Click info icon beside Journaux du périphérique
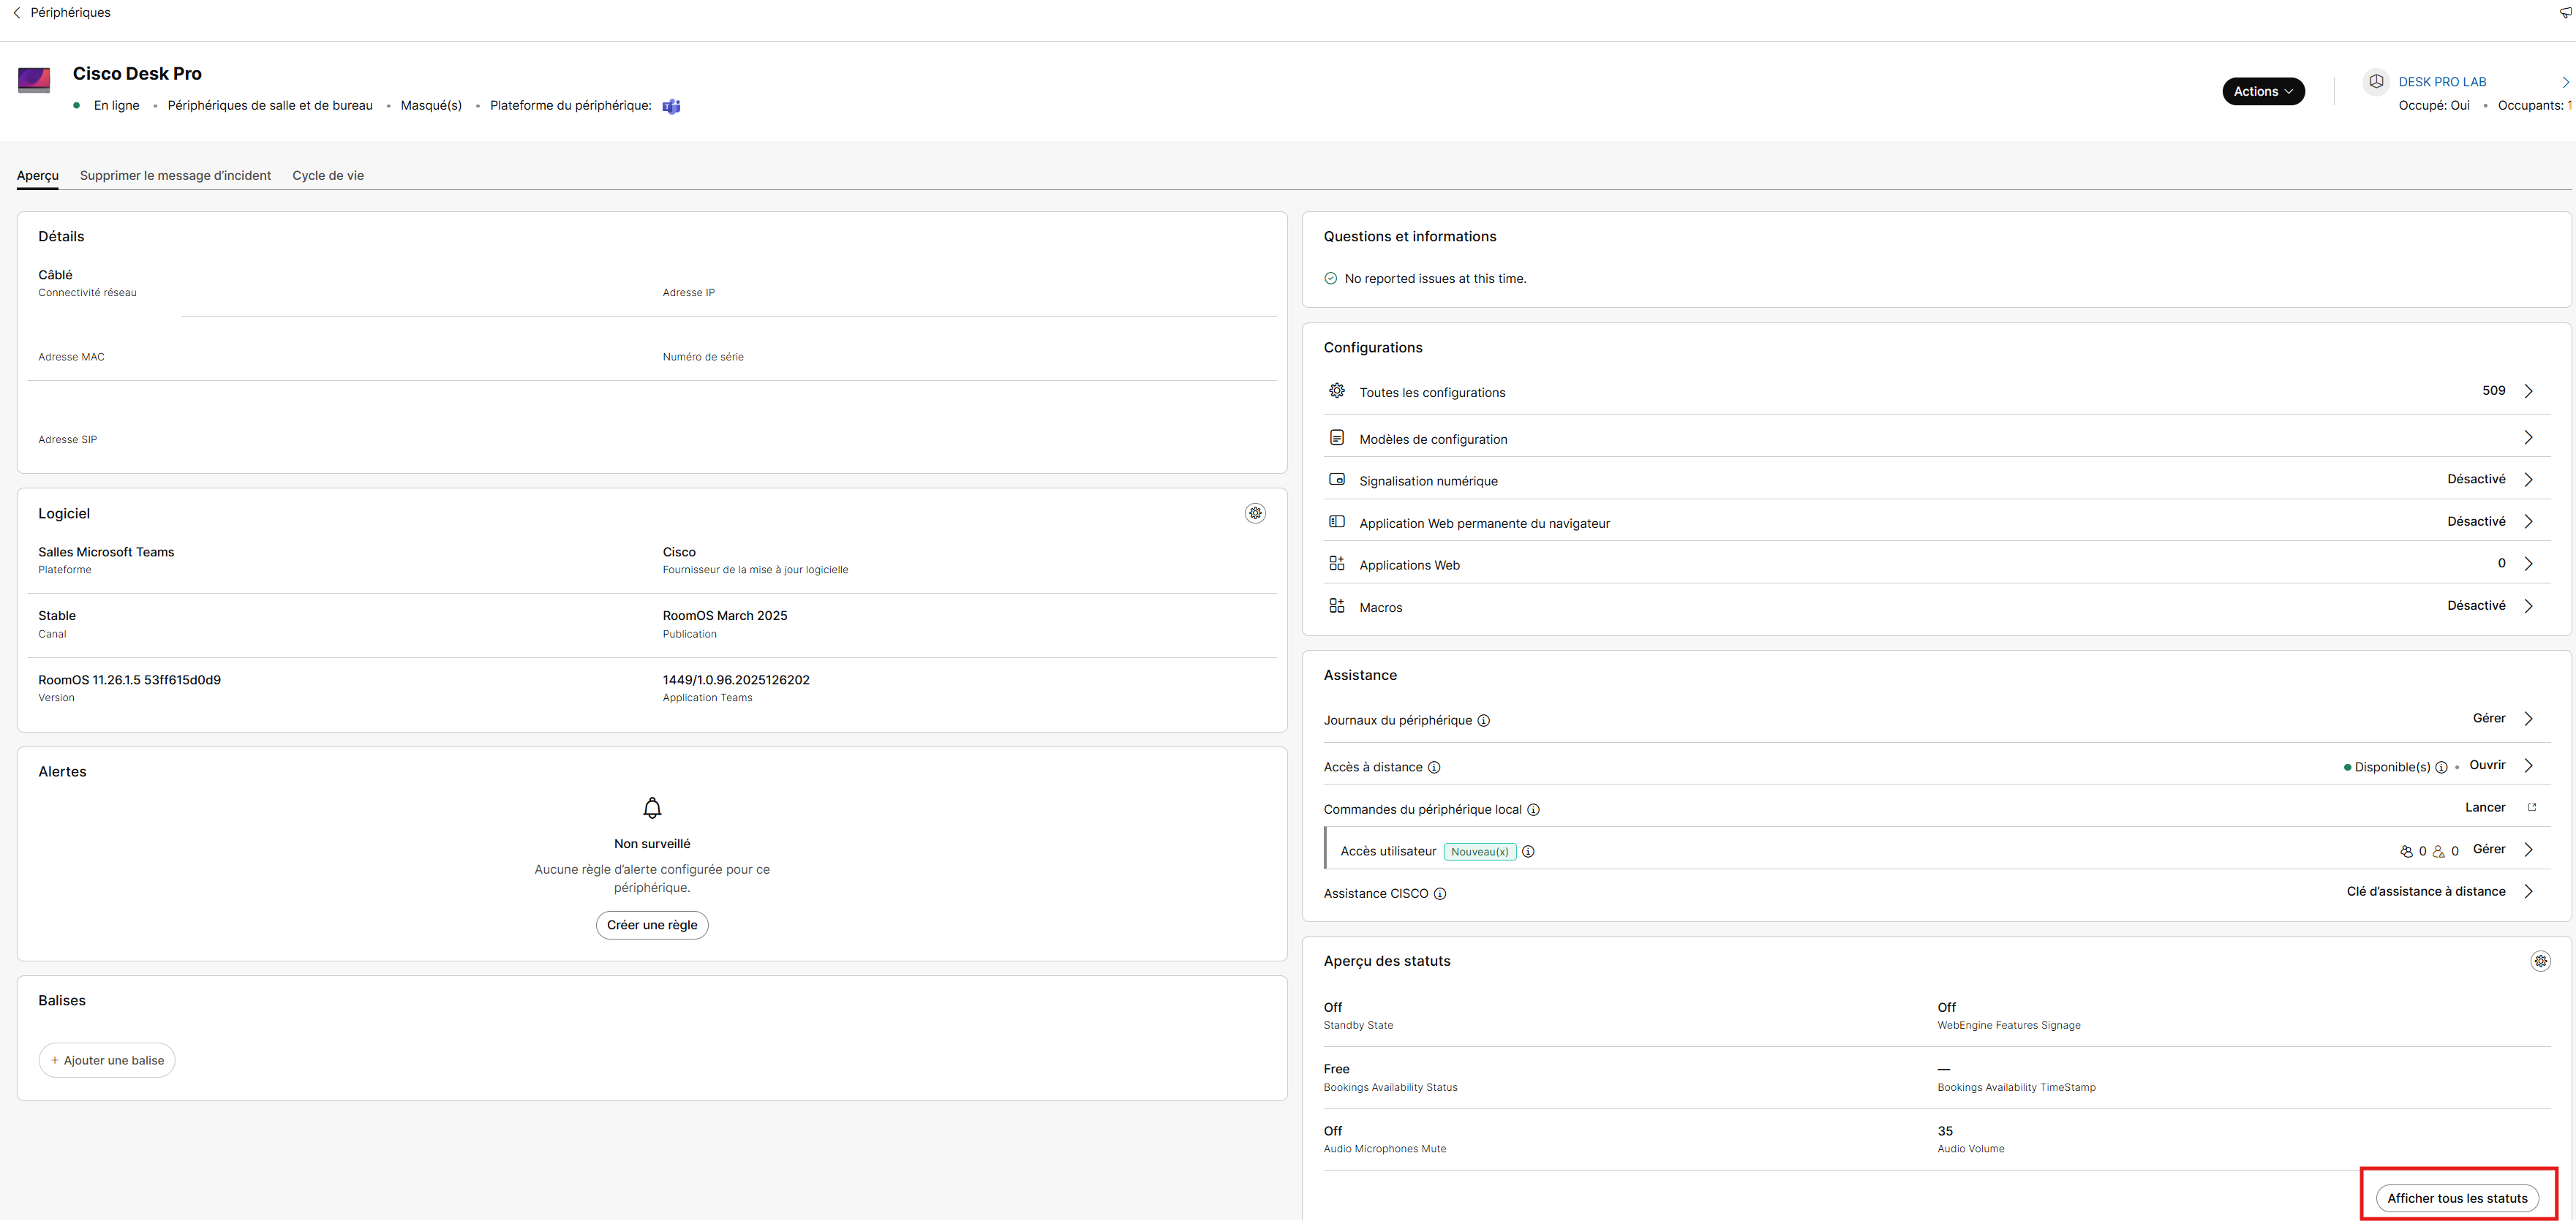 pyautogui.click(x=1484, y=721)
